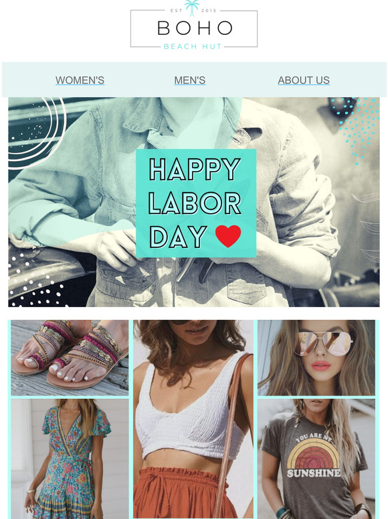
Task: Open the floral wrap dress image
Action: point(70,459)
